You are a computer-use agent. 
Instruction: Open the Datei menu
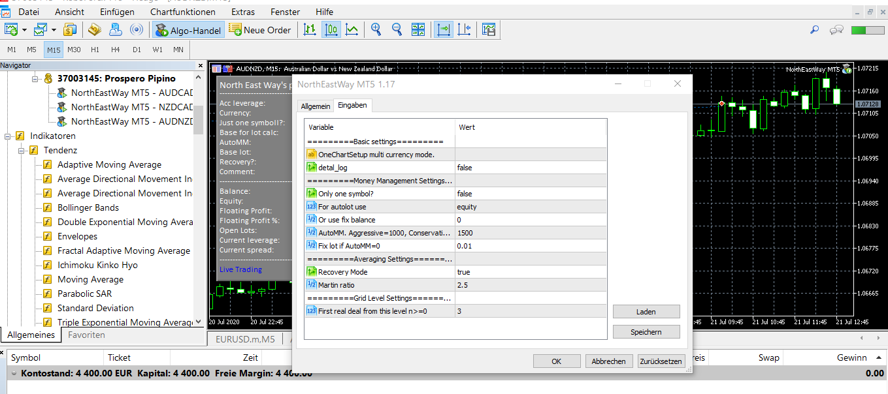[28, 12]
